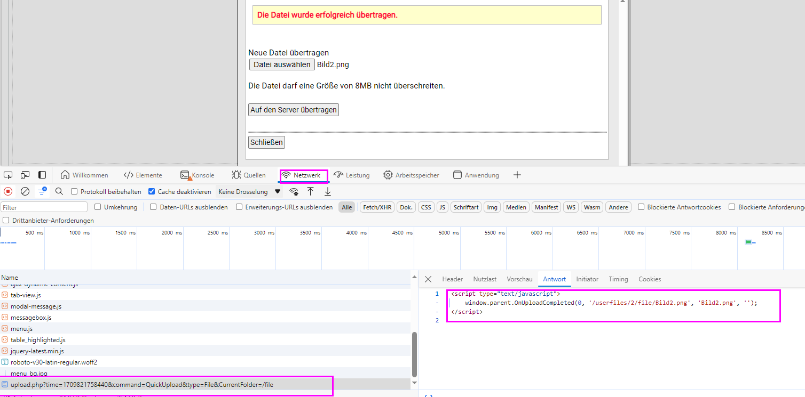Filter requests by Dok.
Image resolution: width=805 pixels, height=397 pixels.
[406, 207]
